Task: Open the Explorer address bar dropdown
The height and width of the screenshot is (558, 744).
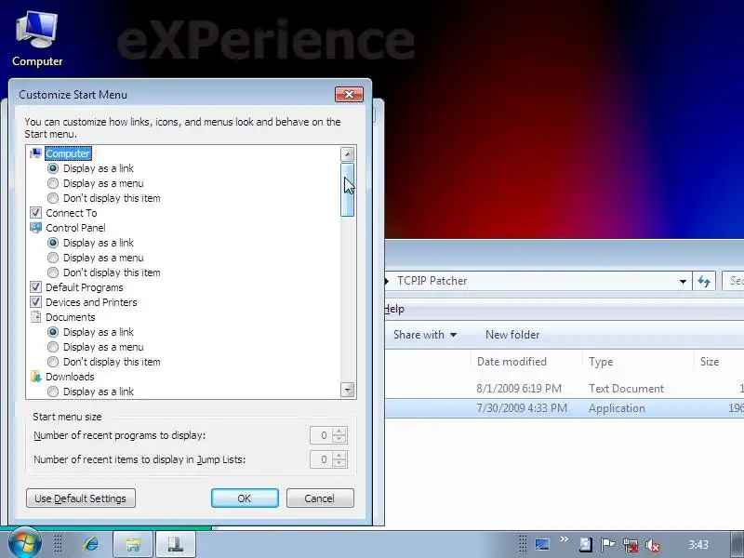Action: click(683, 282)
